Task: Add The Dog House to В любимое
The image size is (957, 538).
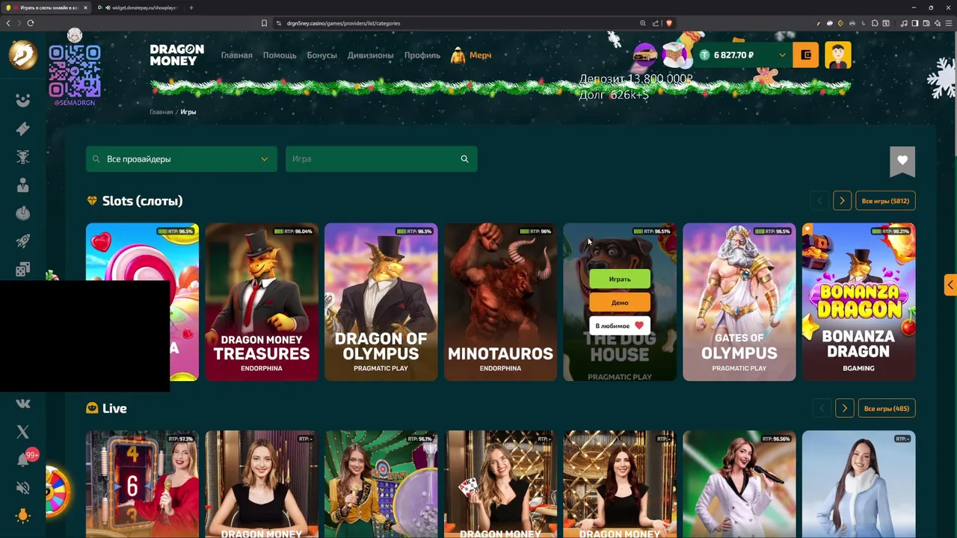Action: tap(620, 326)
